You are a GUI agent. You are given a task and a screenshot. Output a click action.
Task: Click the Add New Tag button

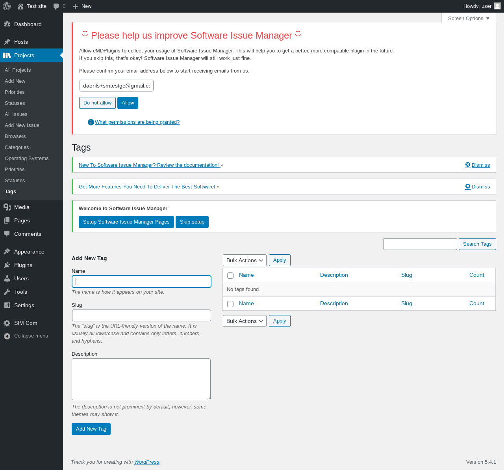91,429
